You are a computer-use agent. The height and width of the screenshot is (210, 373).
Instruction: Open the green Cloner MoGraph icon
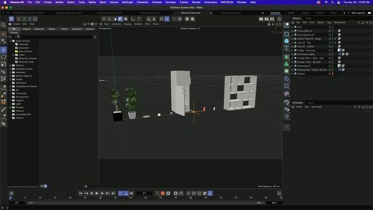tap(286, 64)
